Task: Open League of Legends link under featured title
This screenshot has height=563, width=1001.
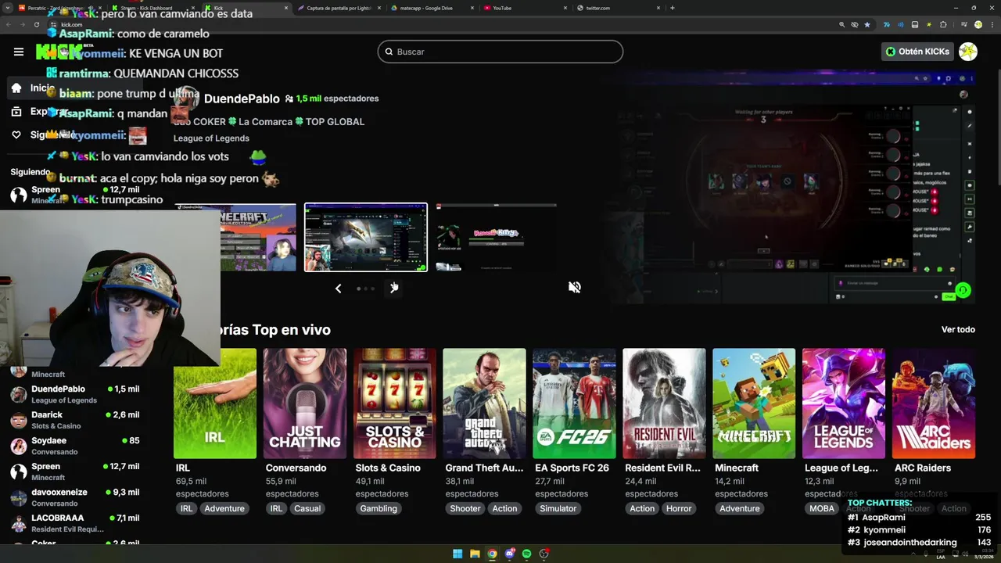Action: (x=211, y=138)
